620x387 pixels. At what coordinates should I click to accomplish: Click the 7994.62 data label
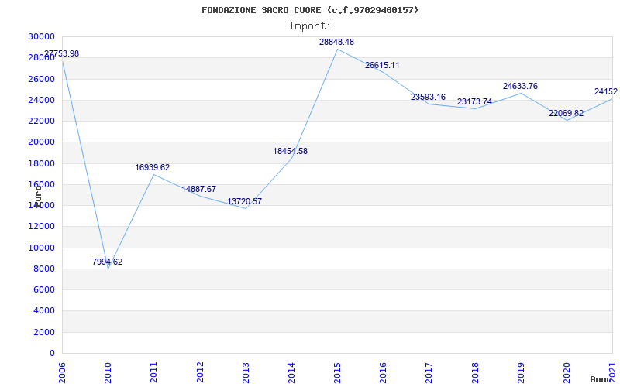pos(108,262)
